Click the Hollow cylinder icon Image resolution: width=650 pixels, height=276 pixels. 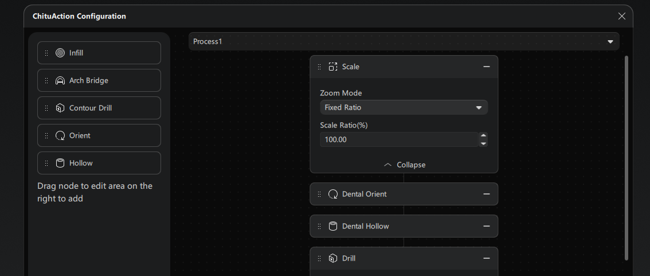60,163
